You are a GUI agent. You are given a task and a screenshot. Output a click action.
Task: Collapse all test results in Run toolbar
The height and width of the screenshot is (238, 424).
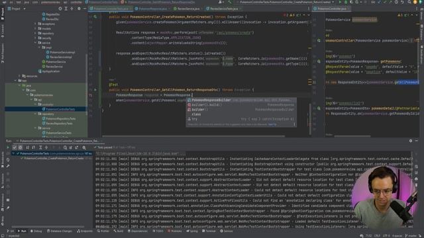[46, 147]
